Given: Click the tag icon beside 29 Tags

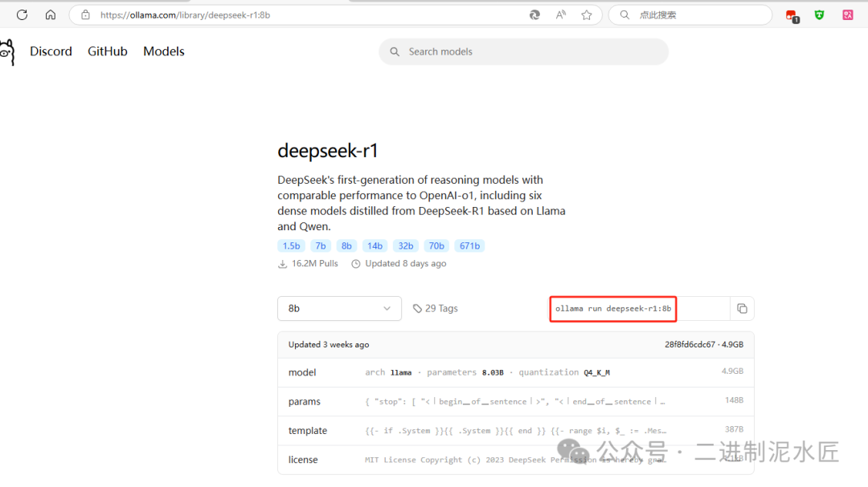Looking at the screenshot, I should point(417,308).
